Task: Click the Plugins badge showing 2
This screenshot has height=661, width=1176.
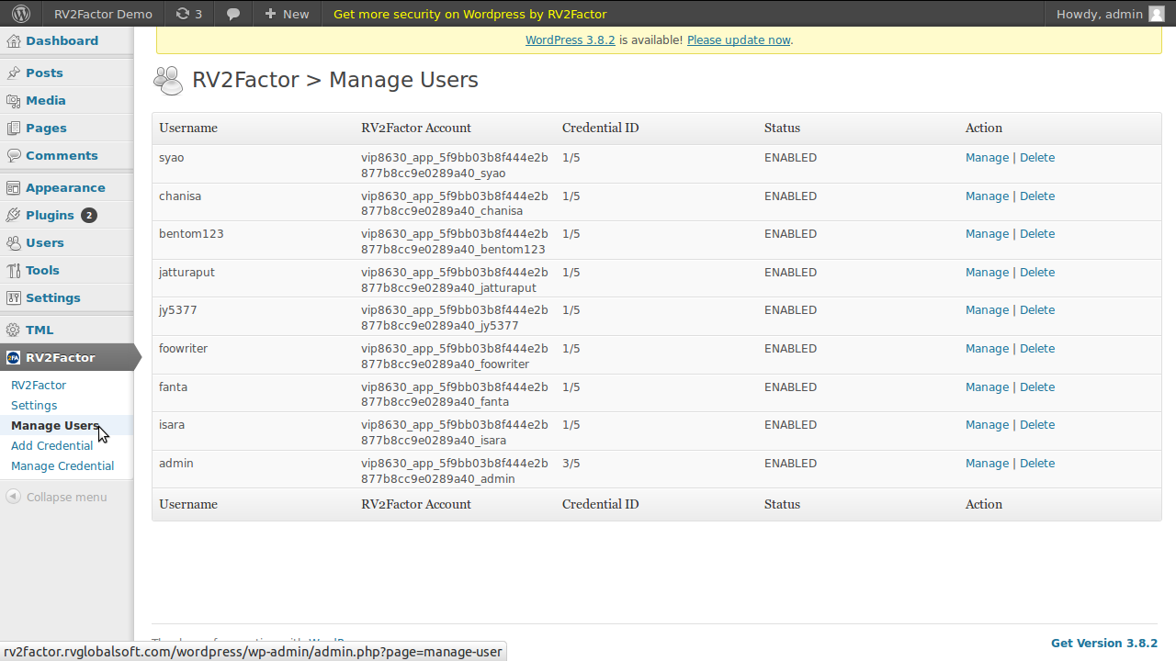Action: click(89, 216)
